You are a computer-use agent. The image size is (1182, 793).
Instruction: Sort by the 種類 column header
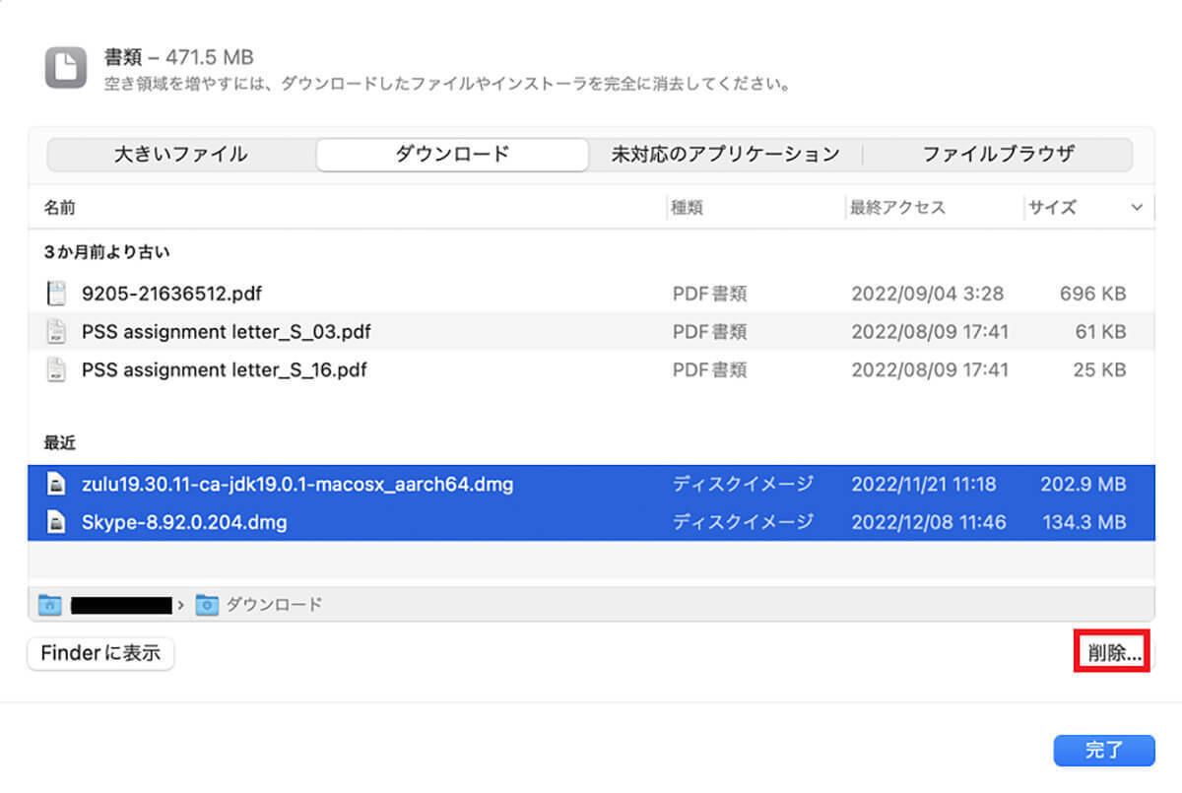click(687, 208)
